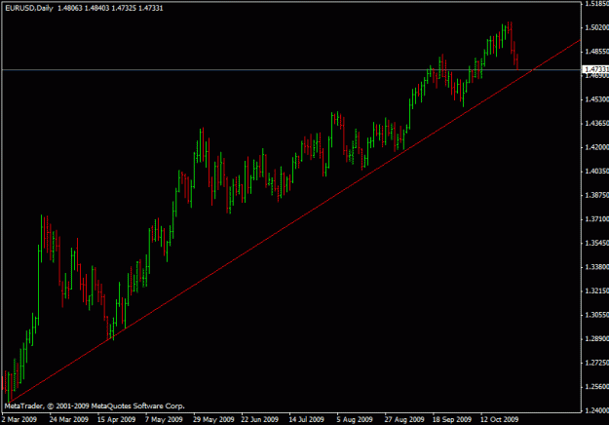Click the 7 May 2009 date label
Image resolution: width=609 pixels, height=425 pixels.
[x=164, y=419]
